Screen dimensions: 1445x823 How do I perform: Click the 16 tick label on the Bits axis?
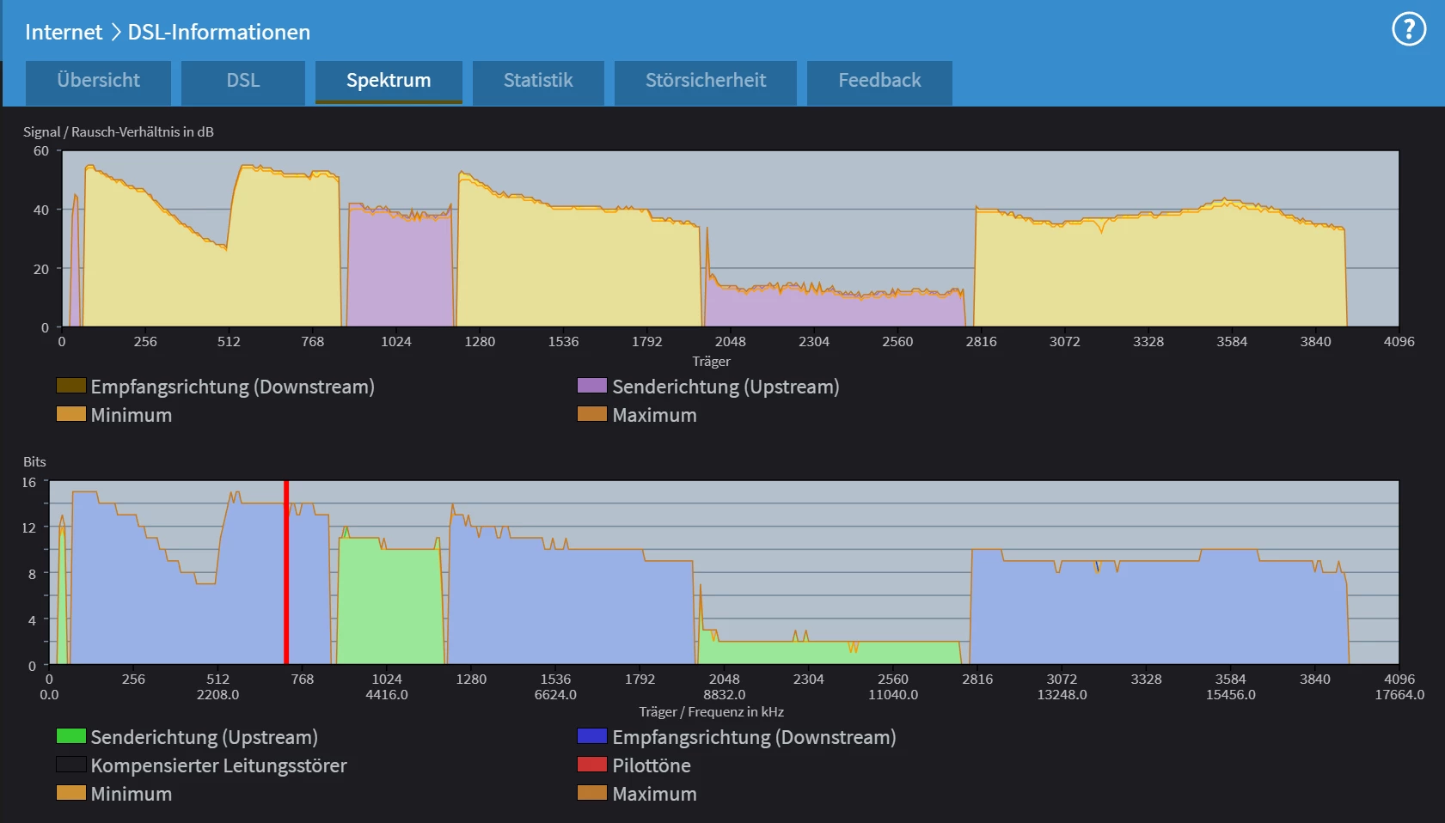29,482
